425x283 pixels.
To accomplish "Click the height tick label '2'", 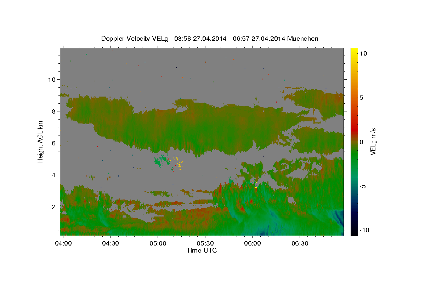I will coord(53,207).
